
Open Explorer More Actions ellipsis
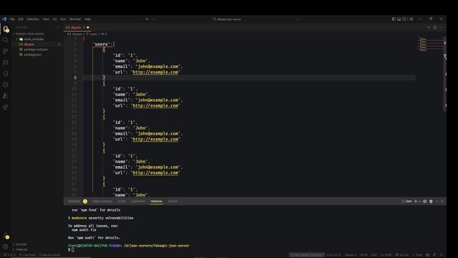coord(57,27)
